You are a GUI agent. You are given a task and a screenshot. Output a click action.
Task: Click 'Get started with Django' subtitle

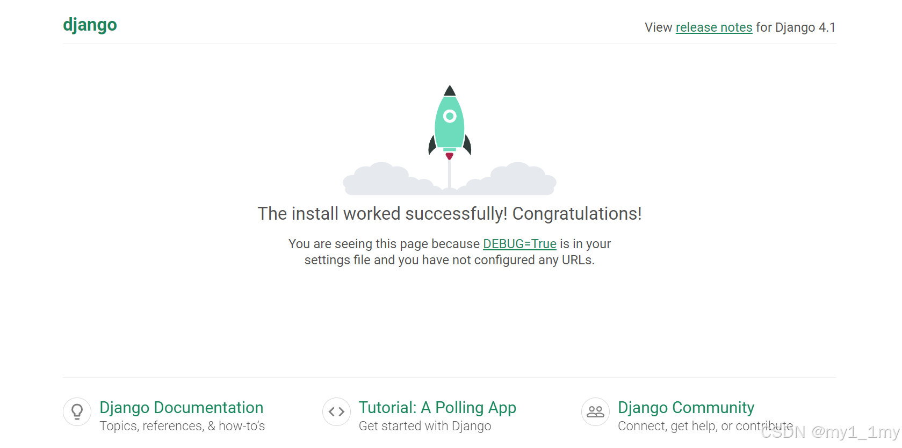424,426
